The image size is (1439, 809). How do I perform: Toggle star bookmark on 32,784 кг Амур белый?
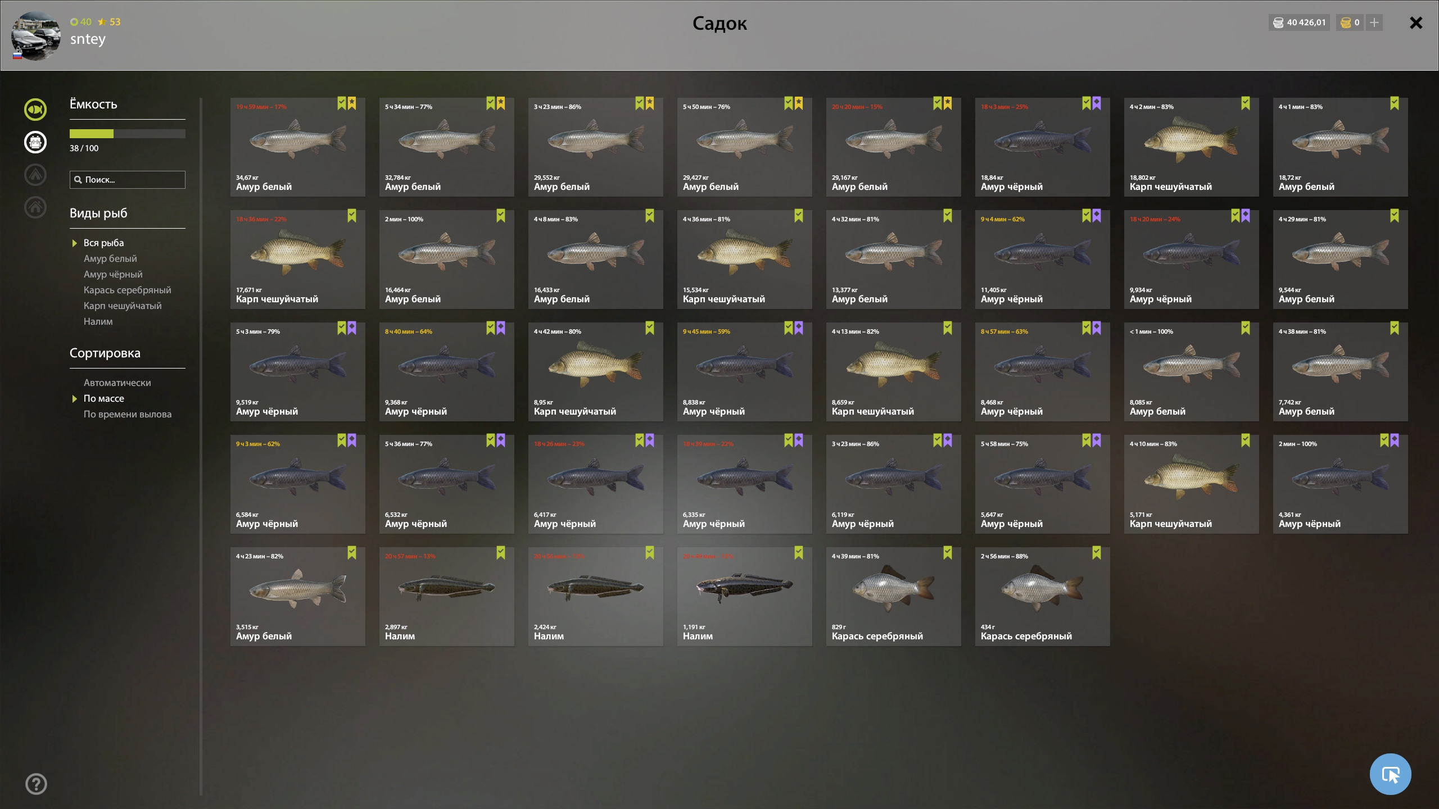point(501,103)
